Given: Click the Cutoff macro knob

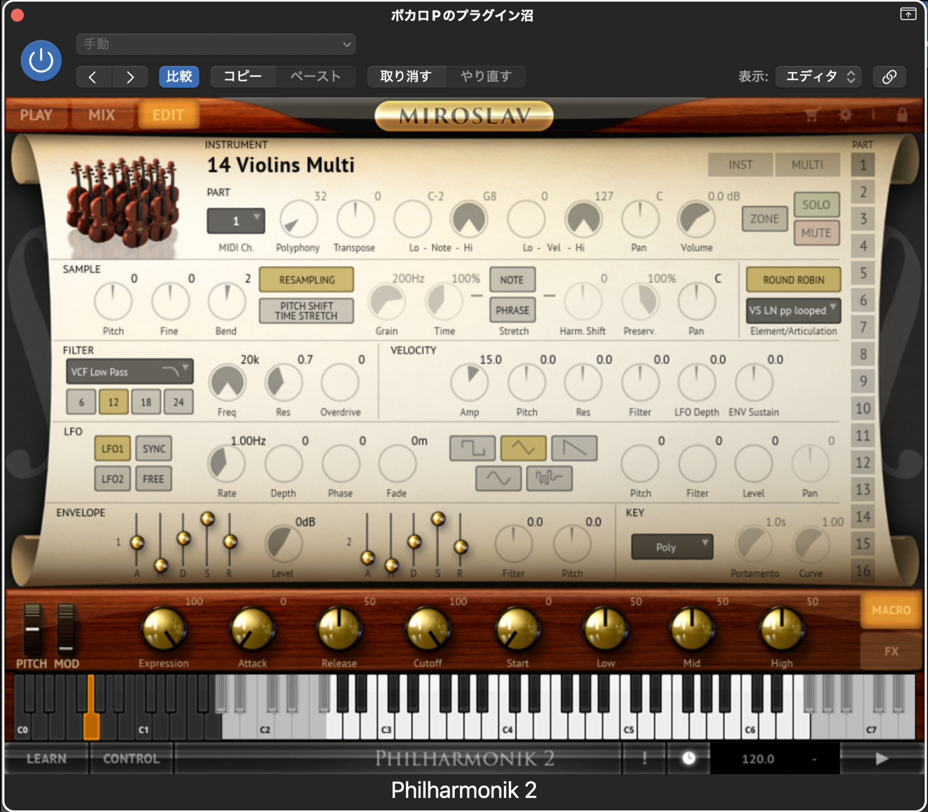Looking at the screenshot, I should (428, 629).
